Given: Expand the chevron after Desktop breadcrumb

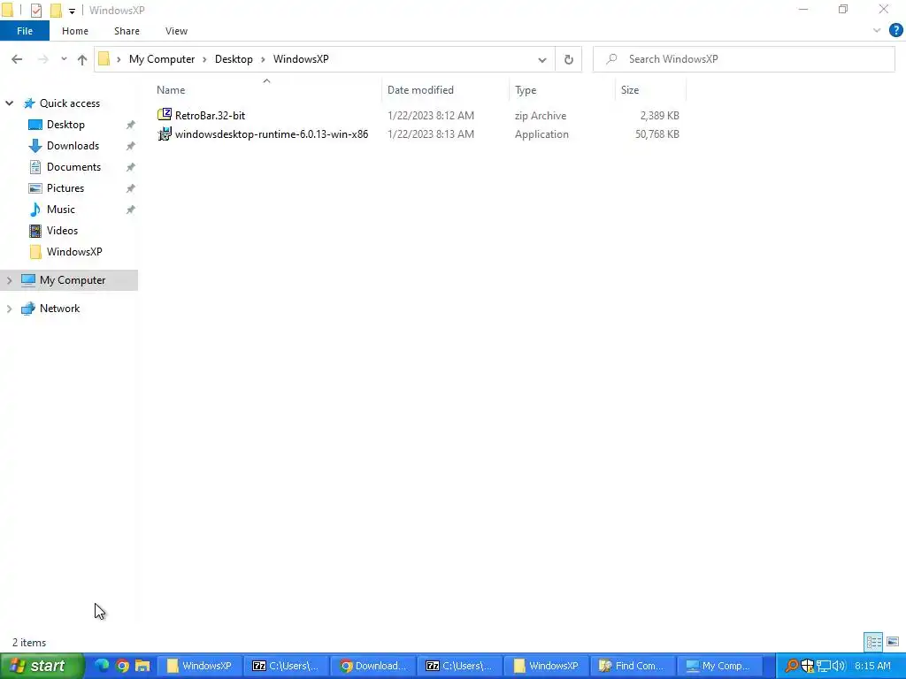Looking at the screenshot, I should (x=263, y=59).
